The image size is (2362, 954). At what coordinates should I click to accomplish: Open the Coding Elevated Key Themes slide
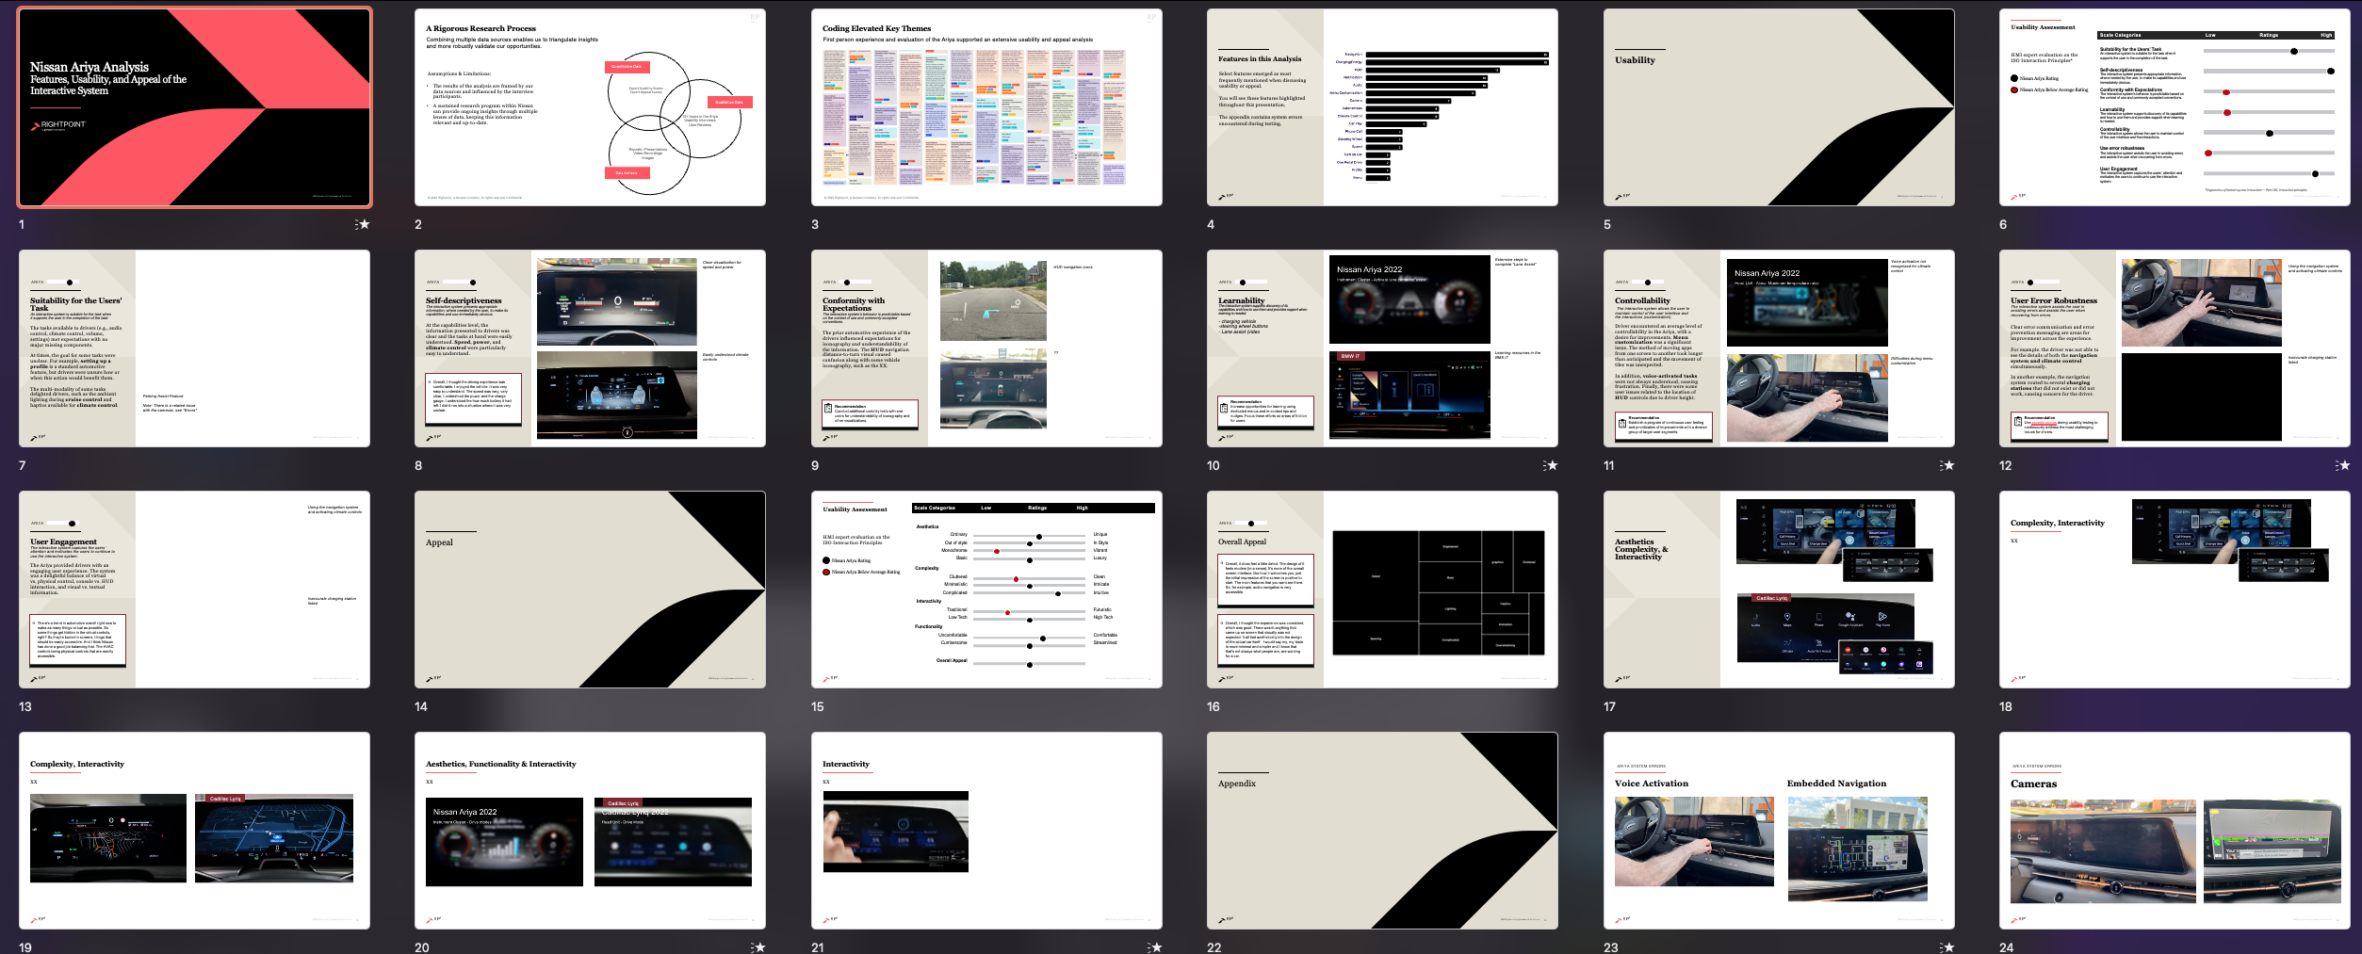point(986,107)
